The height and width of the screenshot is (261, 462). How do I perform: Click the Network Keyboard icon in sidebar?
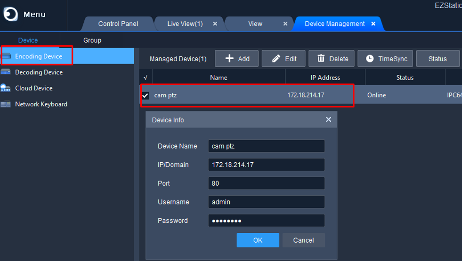[x=6, y=104]
